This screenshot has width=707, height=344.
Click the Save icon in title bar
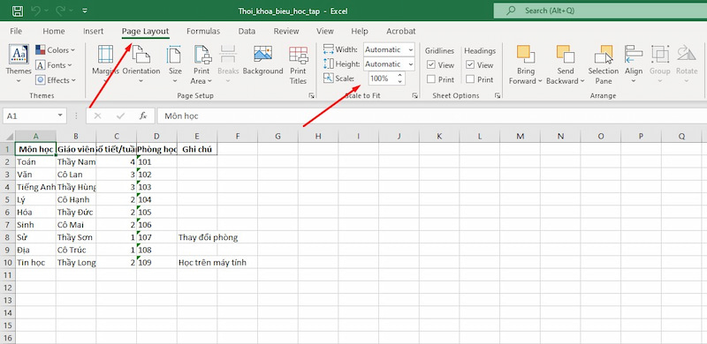coord(17,11)
